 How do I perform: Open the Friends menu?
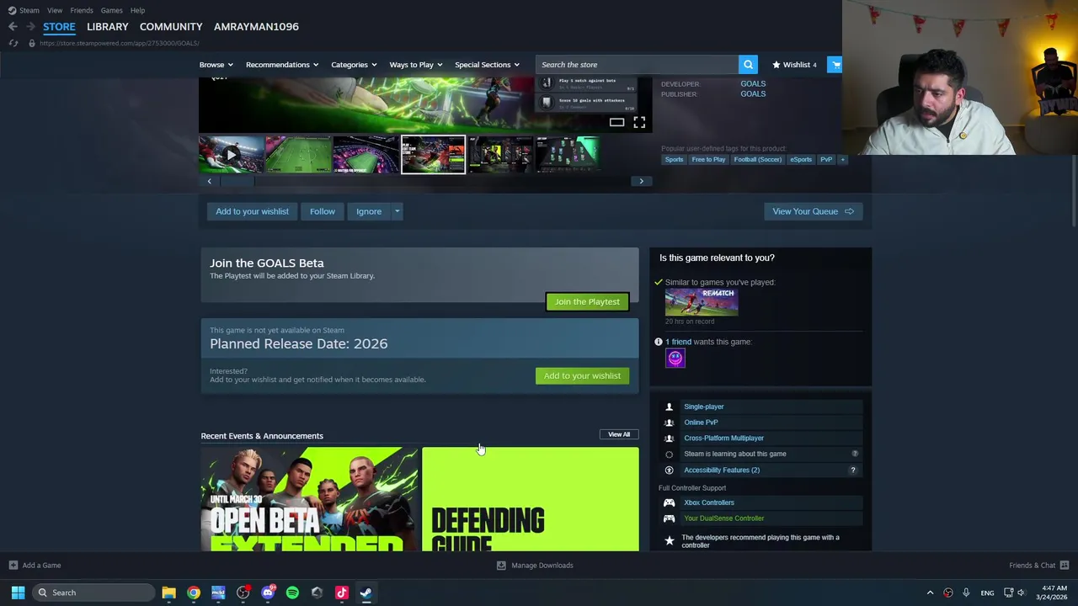[82, 10]
